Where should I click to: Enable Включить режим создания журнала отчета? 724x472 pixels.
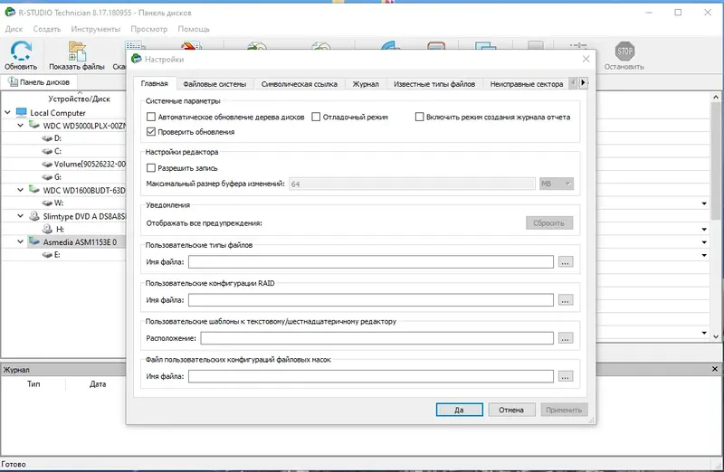(419, 117)
